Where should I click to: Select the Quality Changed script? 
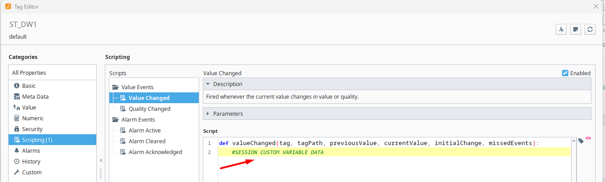tap(149, 109)
